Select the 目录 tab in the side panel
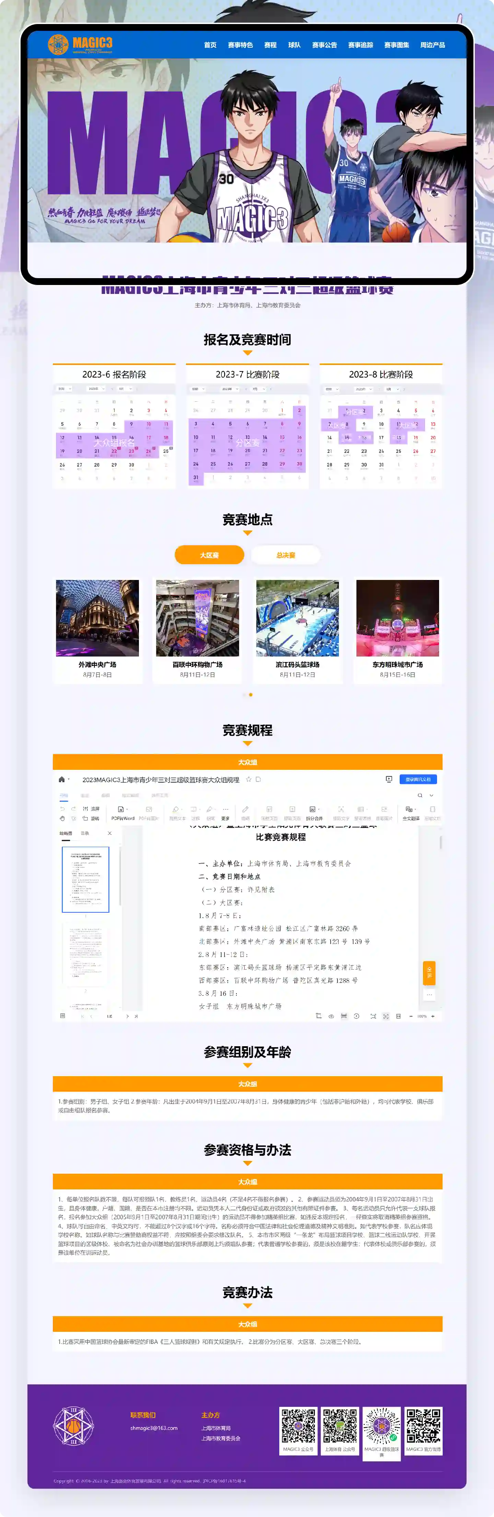This screenshot has height=1517, width=494. pos(85,833)
